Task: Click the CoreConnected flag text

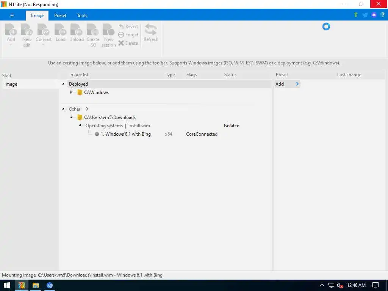Action: [202, 134]
